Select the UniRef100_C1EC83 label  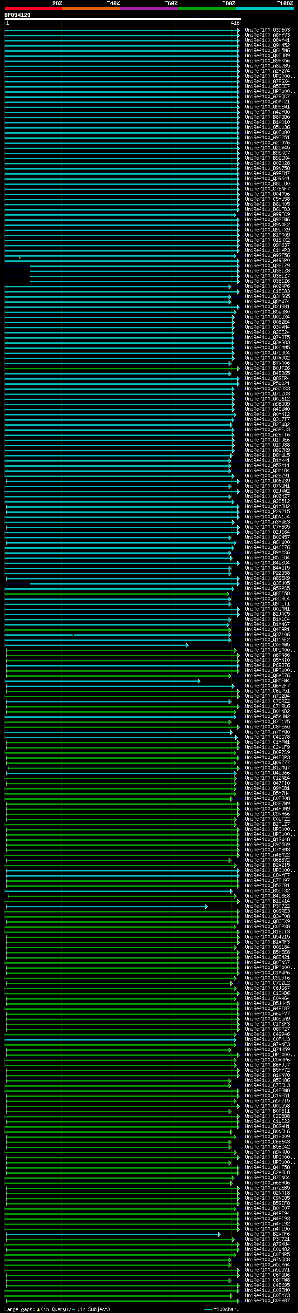pos(267,291)
